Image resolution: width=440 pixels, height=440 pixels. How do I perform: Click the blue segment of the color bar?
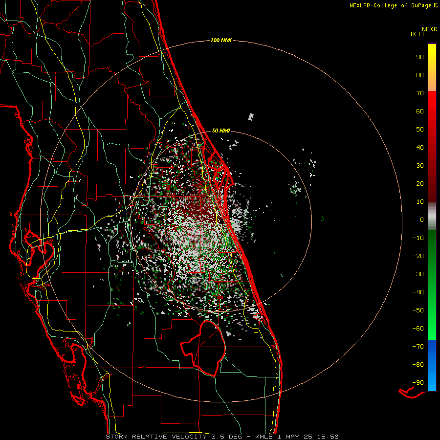432,365
